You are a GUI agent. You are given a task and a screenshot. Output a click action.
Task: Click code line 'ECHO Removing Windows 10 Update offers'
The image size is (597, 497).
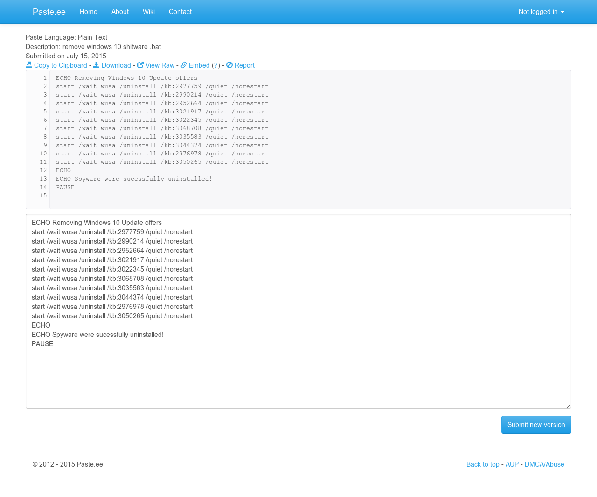coord(127,78)
